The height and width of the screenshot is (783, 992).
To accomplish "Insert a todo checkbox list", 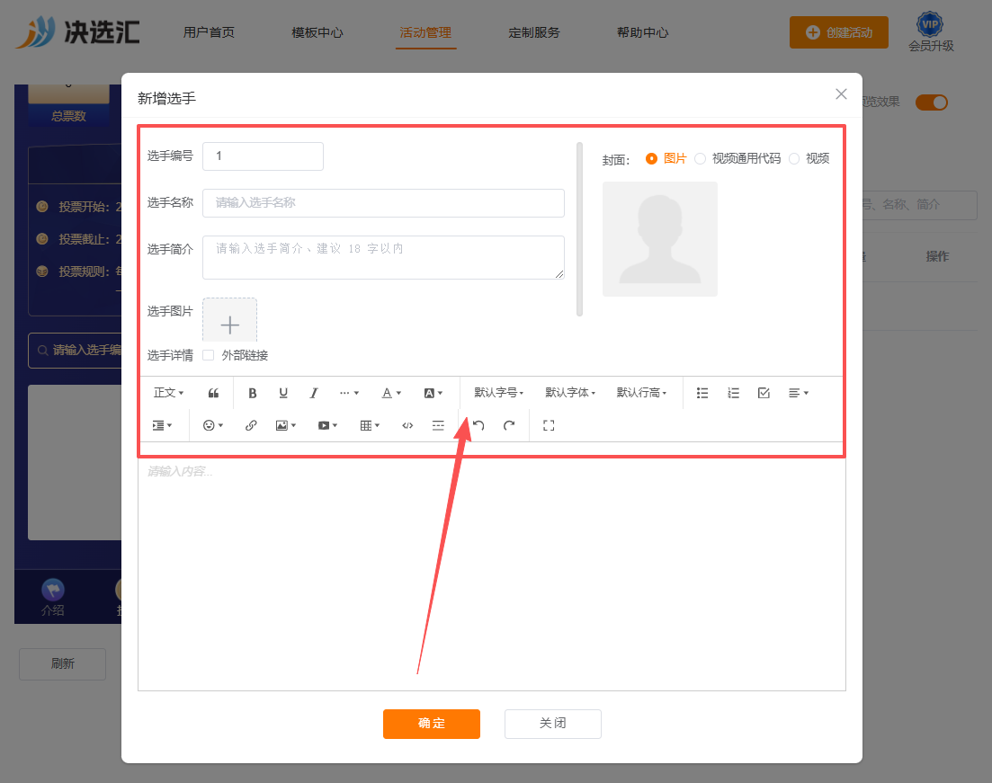I will click(764, 393).
